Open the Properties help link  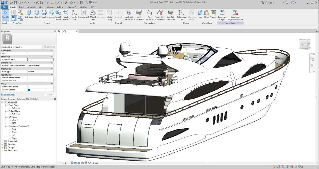click(x=8, y=94)
